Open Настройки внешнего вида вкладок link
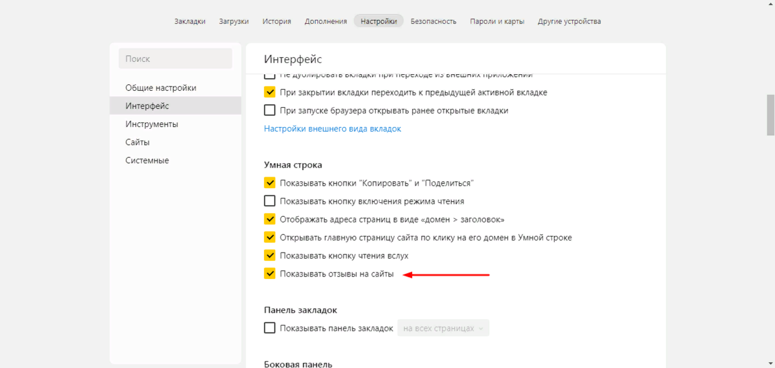The image size is (775, 368). [333, 129]
